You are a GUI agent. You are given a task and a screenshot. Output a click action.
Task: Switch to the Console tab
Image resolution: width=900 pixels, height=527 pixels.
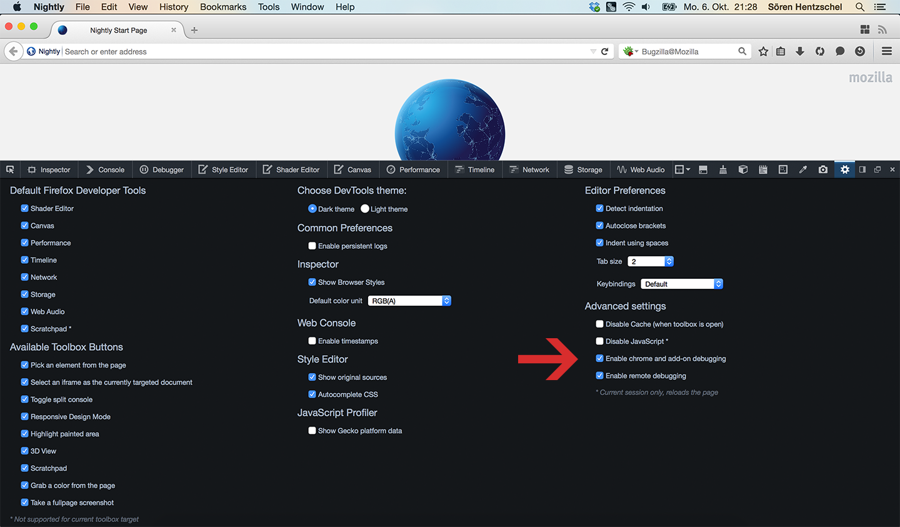tap(105, 169)
